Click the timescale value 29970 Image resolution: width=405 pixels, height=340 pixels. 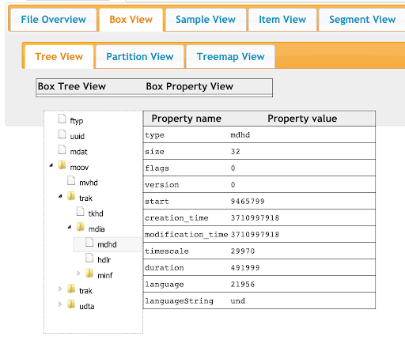243,251
